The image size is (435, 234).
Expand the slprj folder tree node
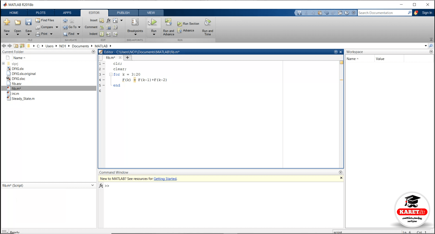pos(3,63)
